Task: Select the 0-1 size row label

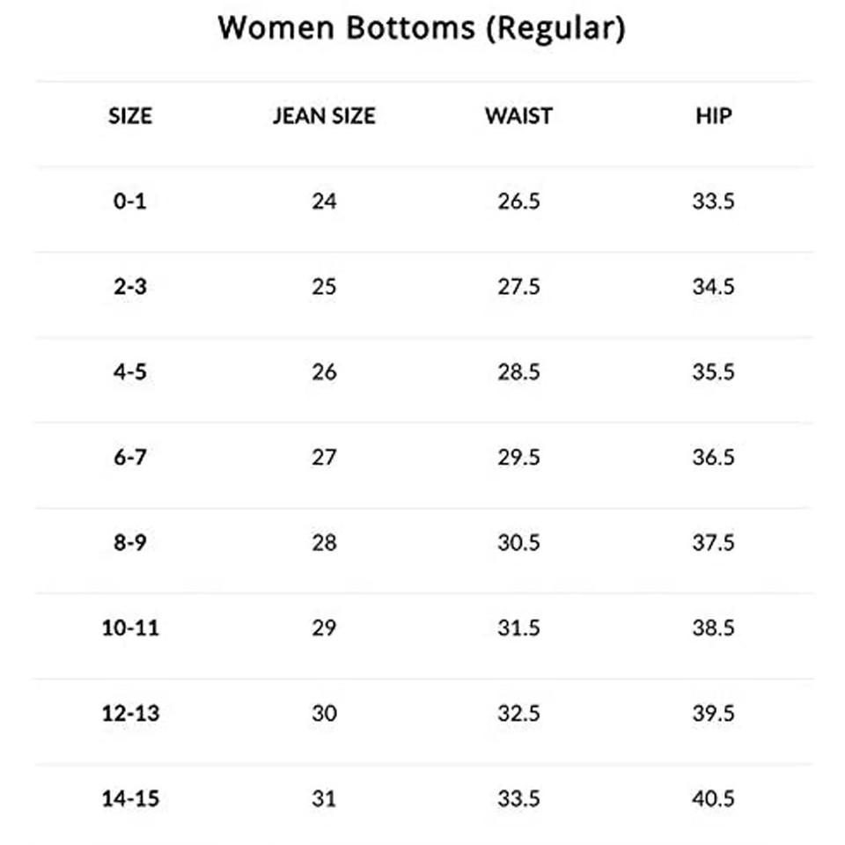Action: (130, 201)
